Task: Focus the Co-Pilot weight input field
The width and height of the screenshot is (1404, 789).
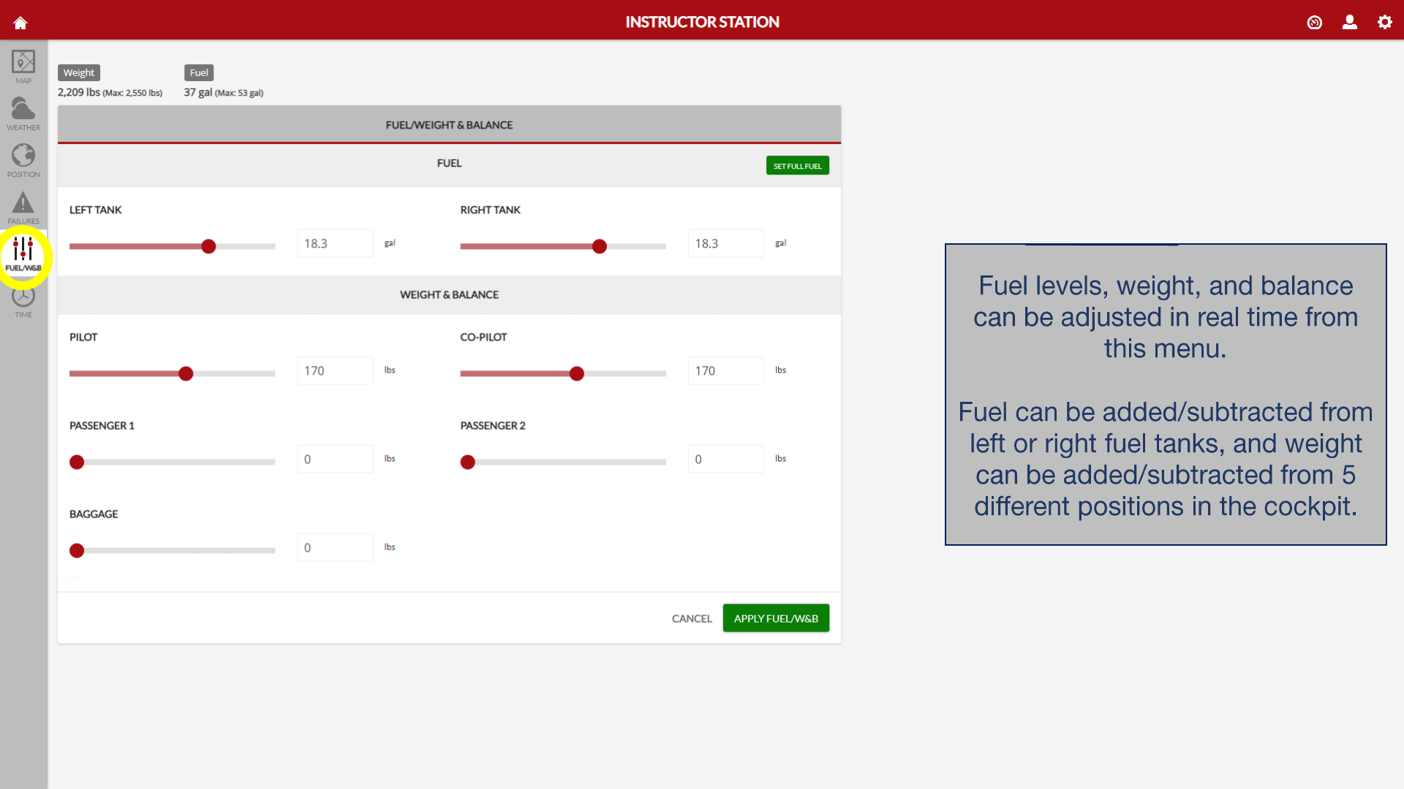Action: pyautogui.click(x=725, y=370)
